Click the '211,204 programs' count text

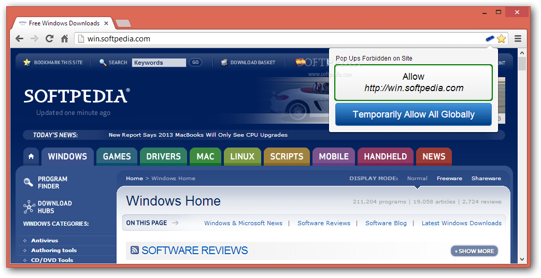379,202
